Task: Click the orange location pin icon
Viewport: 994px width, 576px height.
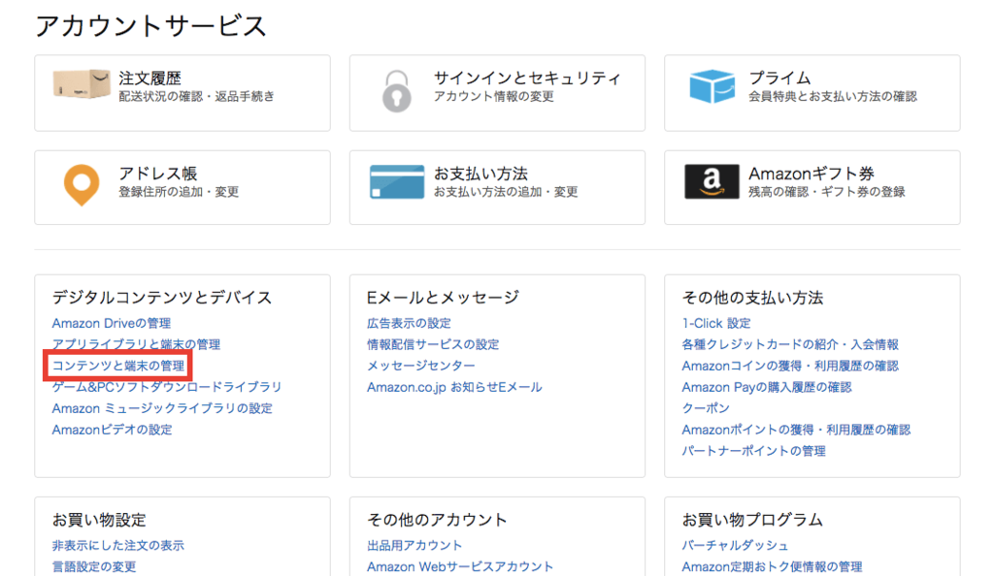Action: (x=82, y=185)
